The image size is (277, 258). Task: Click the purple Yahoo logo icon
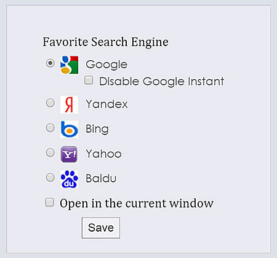coord(69,154)
